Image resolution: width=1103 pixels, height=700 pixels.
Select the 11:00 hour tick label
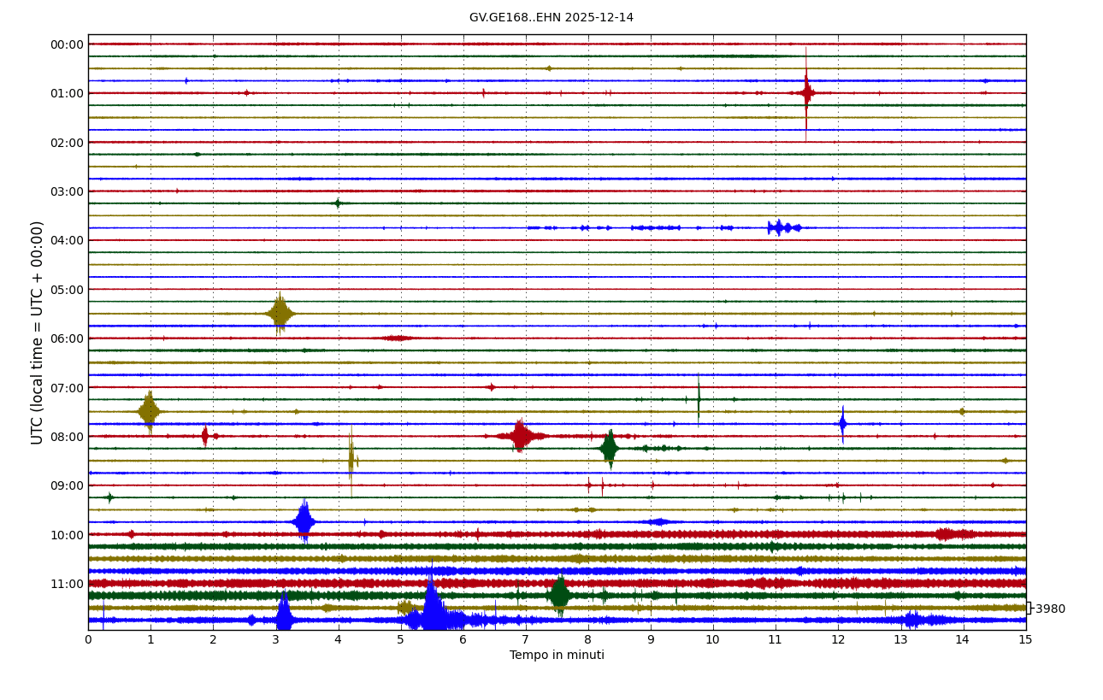[x=67, y=584]
